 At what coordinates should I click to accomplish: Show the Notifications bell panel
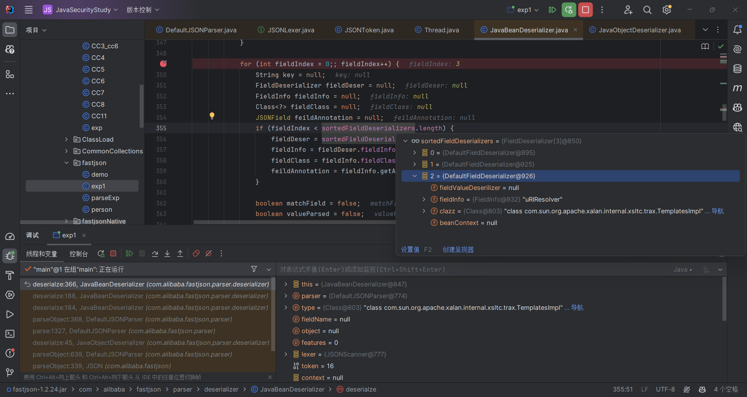[737, 30]
